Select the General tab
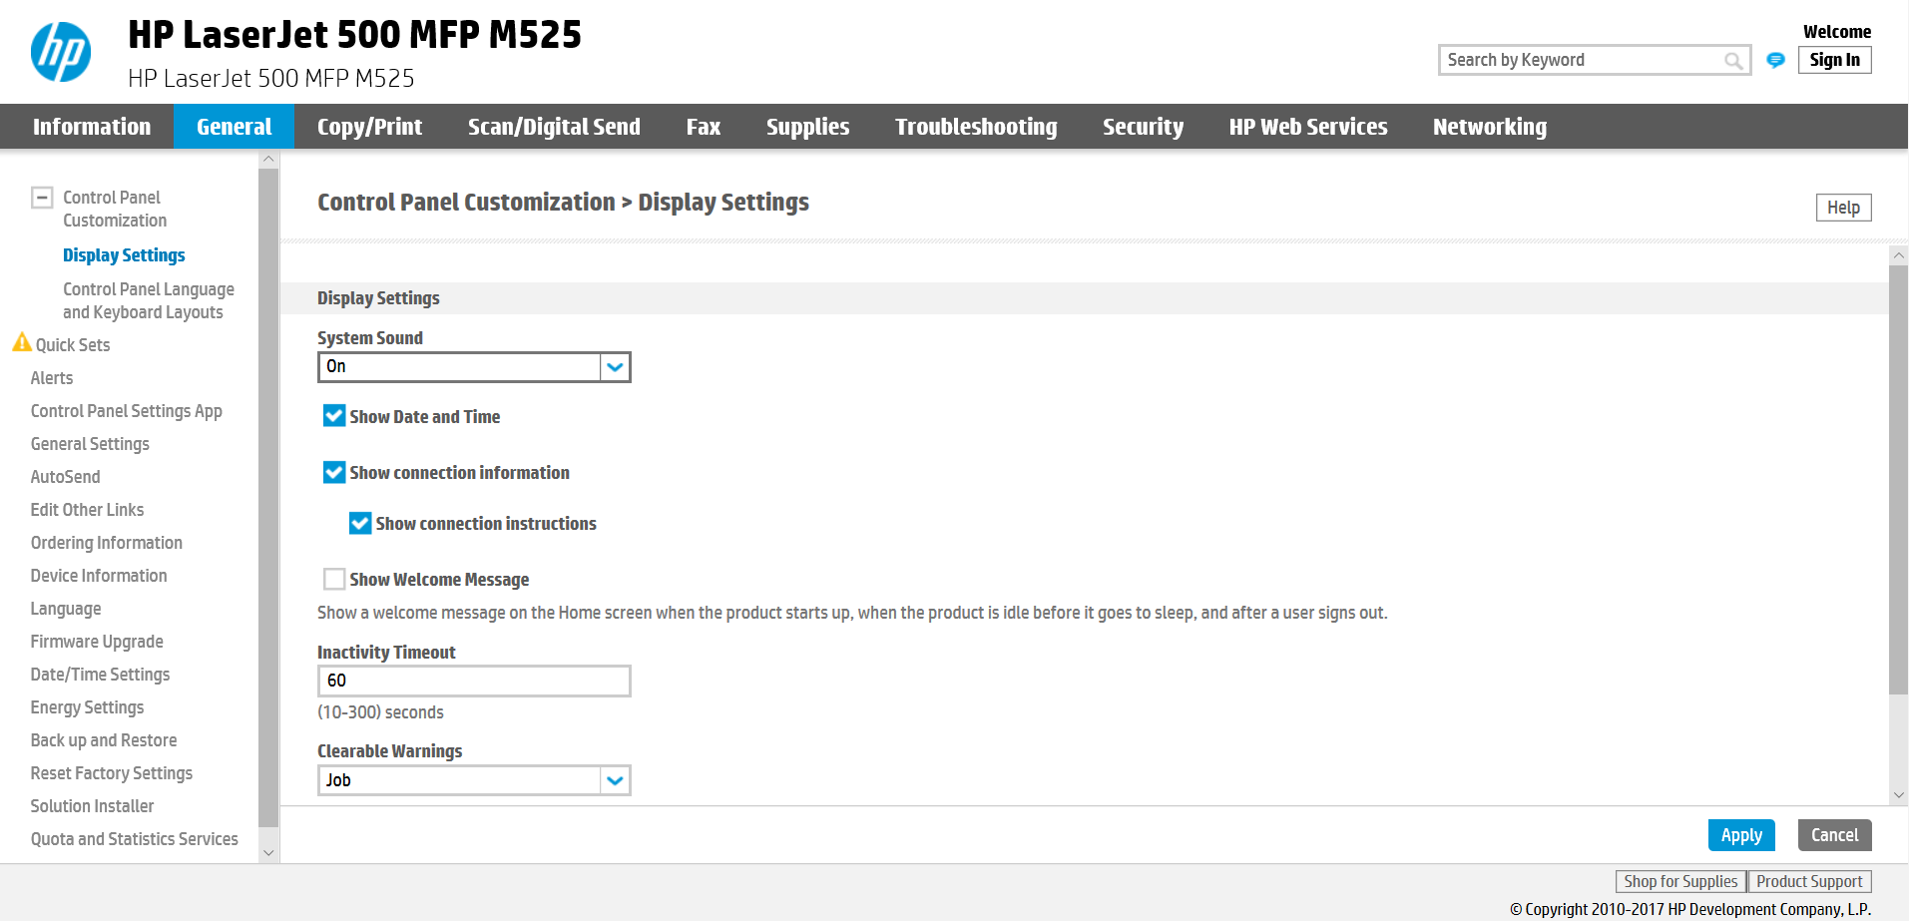 (235, 127)
